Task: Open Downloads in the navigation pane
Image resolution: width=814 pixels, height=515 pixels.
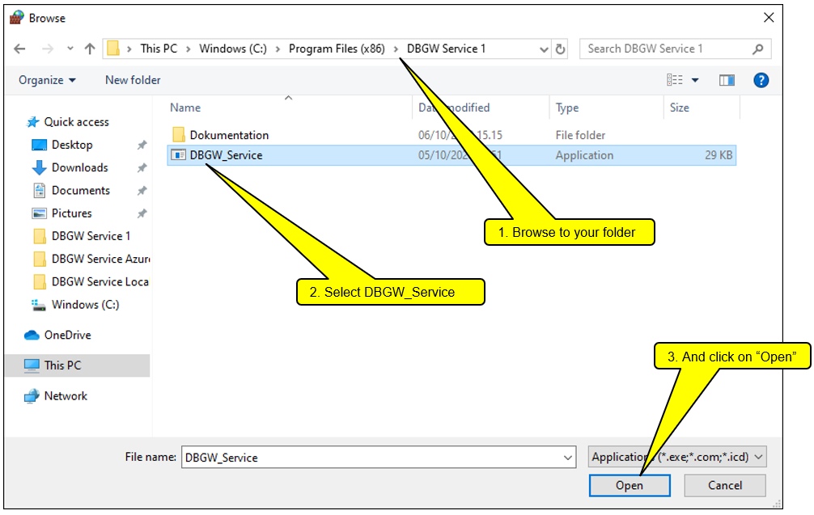Action: coord(80,168)
